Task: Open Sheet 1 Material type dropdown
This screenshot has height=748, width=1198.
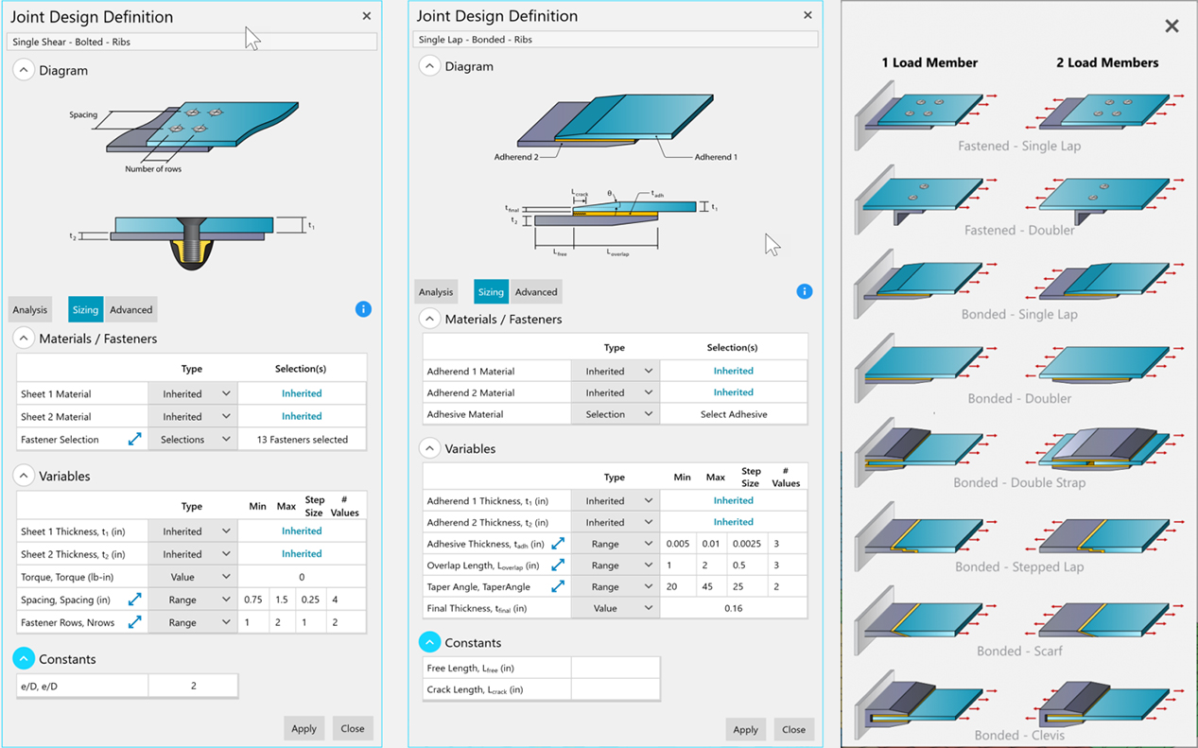Action: 193,393
